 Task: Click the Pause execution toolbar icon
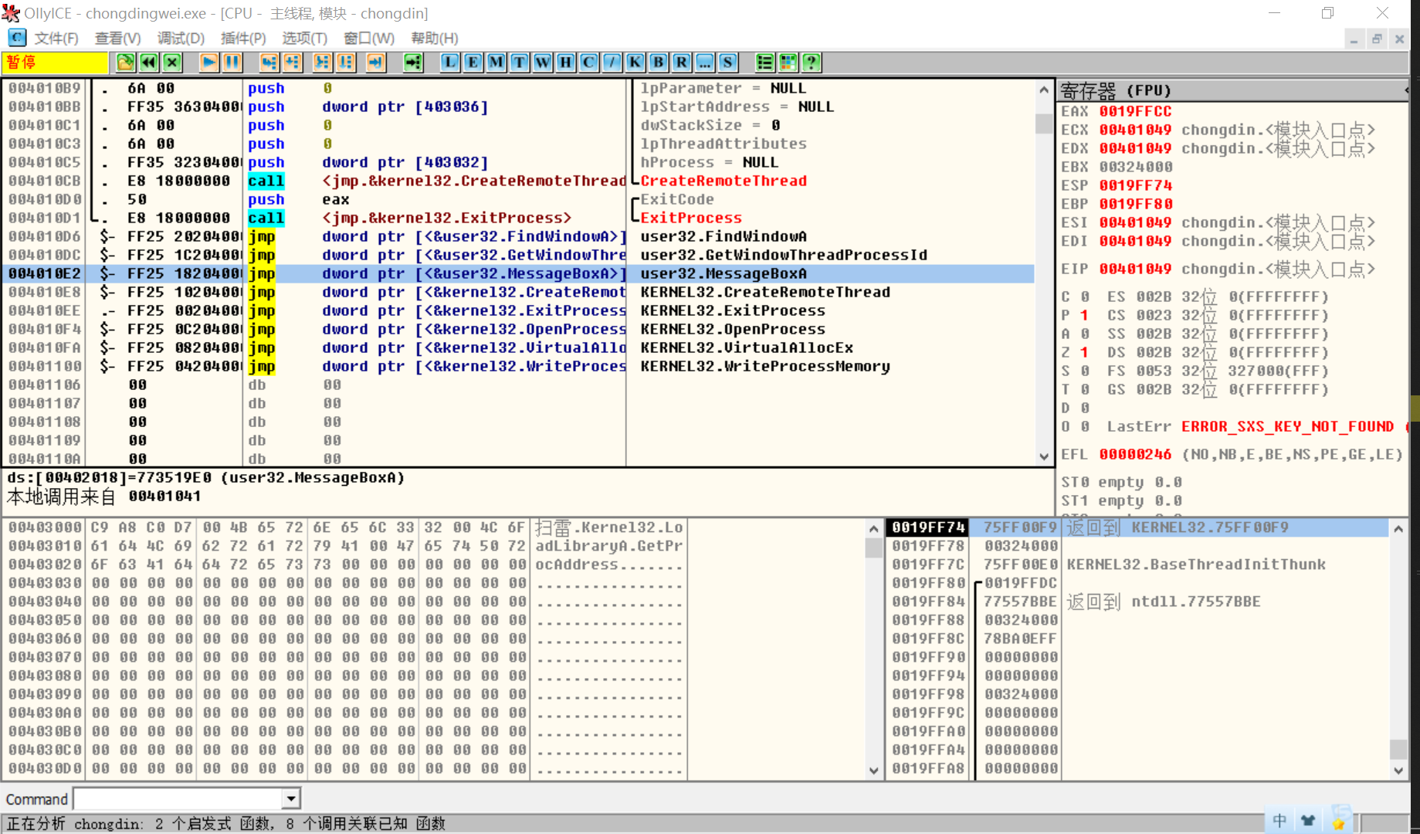click(x=232, y=63)
